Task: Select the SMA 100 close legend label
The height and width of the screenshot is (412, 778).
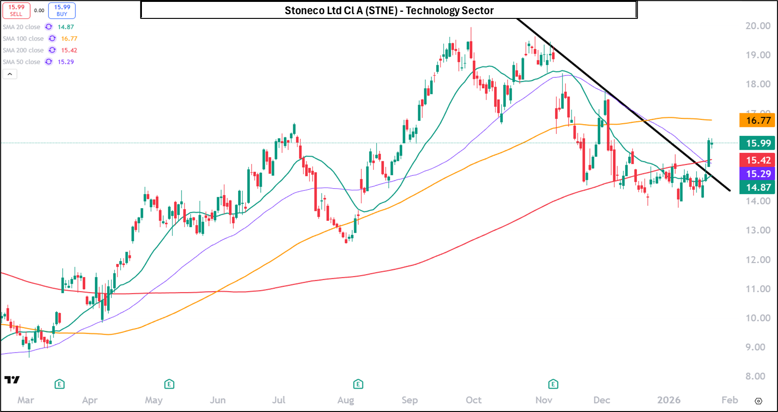Action: 23,39
